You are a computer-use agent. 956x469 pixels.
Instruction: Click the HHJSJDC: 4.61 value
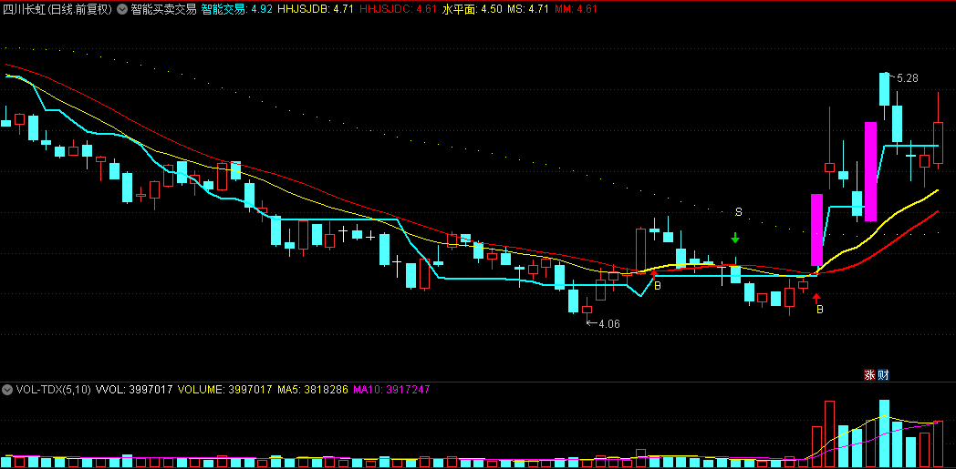click(x=398, y=9)
